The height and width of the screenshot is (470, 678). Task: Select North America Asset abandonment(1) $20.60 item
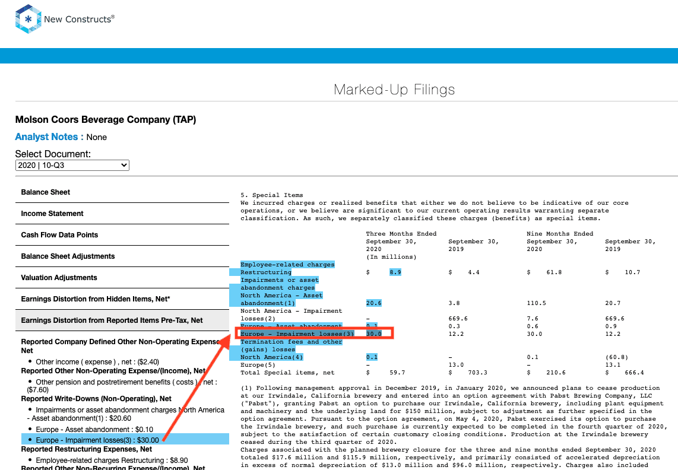pyautogui.click(x=125, y=414)
